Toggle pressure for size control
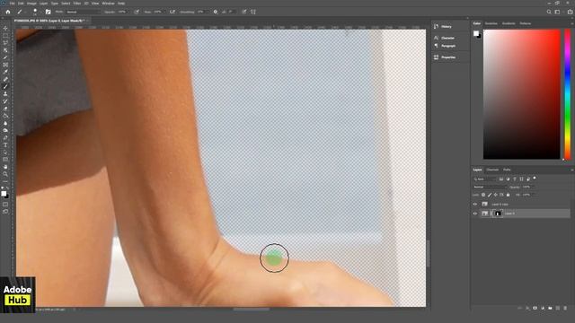This screenshot has height=323, width=575. (x=244, y=12)
